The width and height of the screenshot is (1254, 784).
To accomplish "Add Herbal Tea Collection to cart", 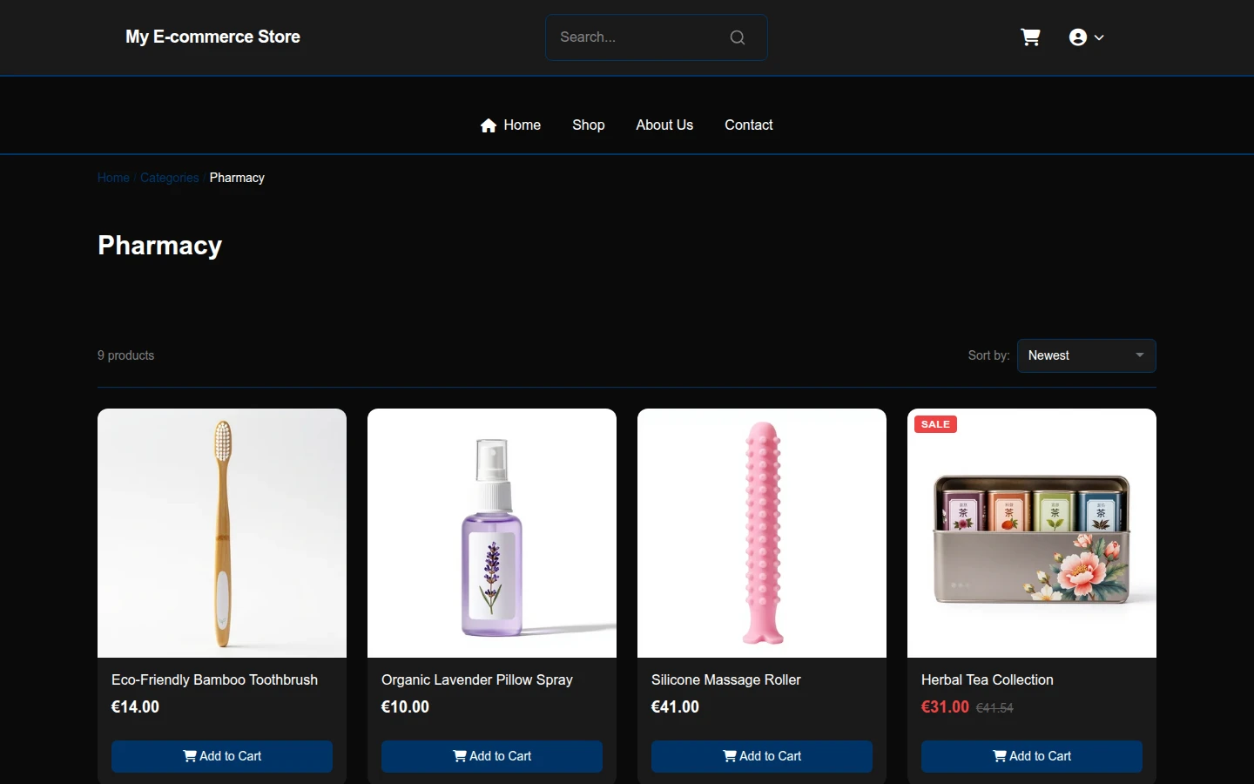I will pyautogui.click(x=1032, y=756).
